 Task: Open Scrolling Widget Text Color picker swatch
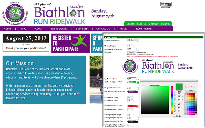coord(138,121)
